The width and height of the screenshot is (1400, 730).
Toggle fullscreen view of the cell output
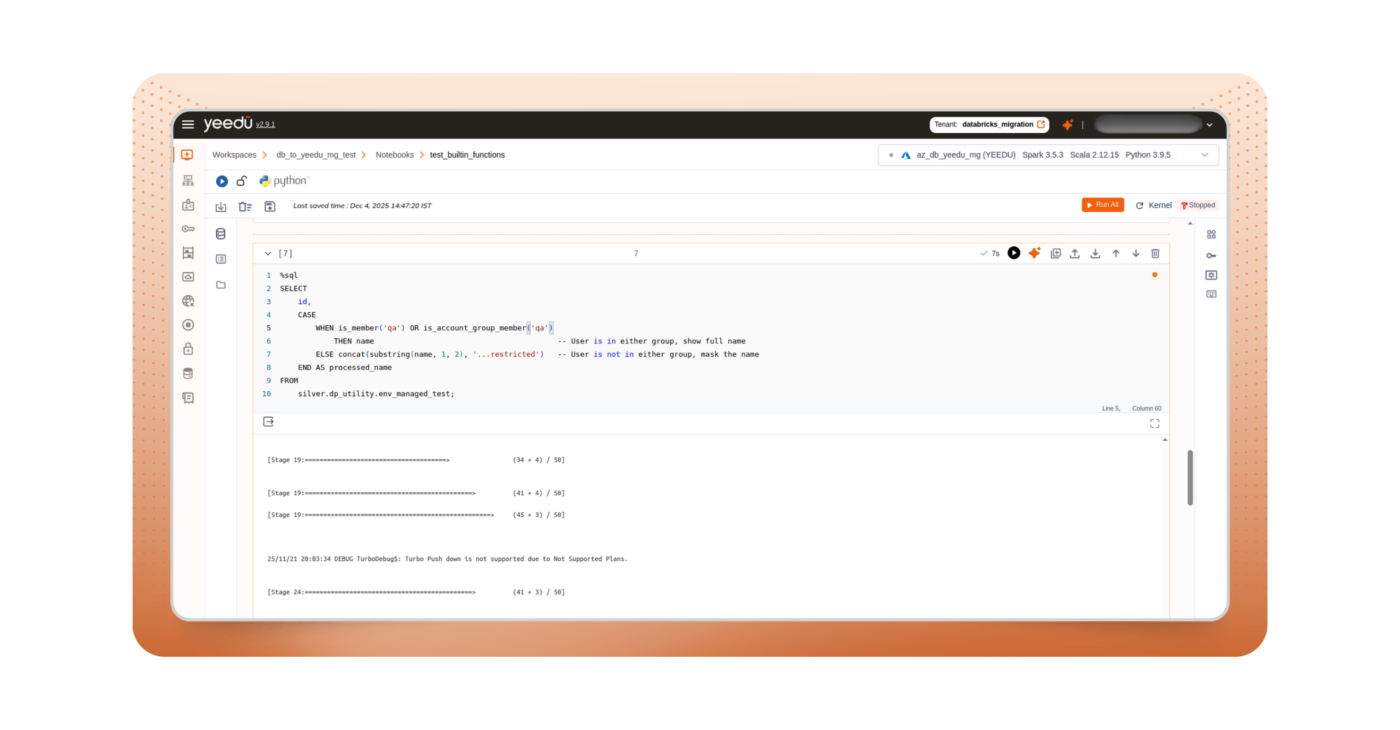pyautogui.click(x=1155, y=423)
